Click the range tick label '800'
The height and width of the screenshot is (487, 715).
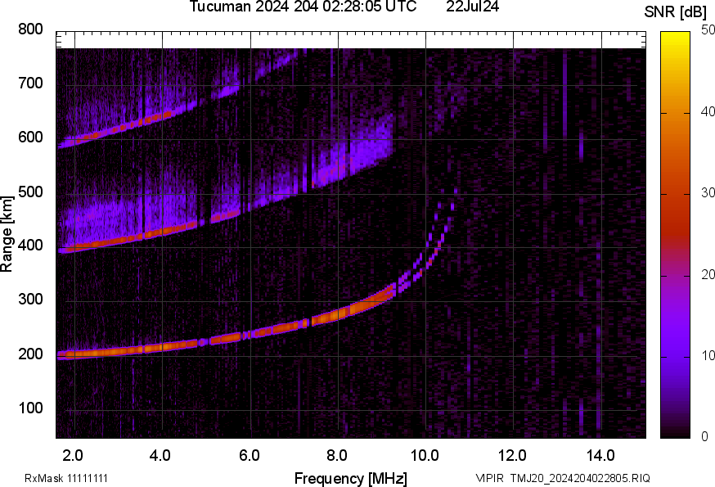30,29
